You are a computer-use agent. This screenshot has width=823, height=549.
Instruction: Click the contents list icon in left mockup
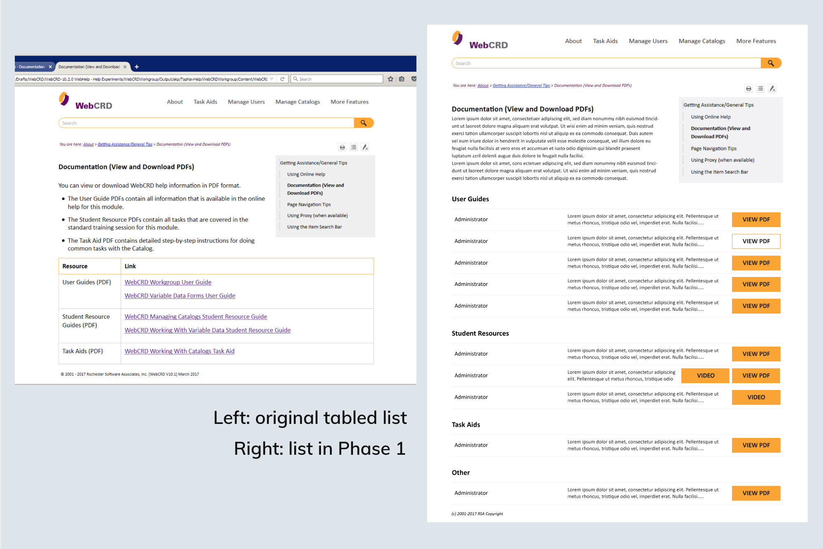tap(353, 147)
